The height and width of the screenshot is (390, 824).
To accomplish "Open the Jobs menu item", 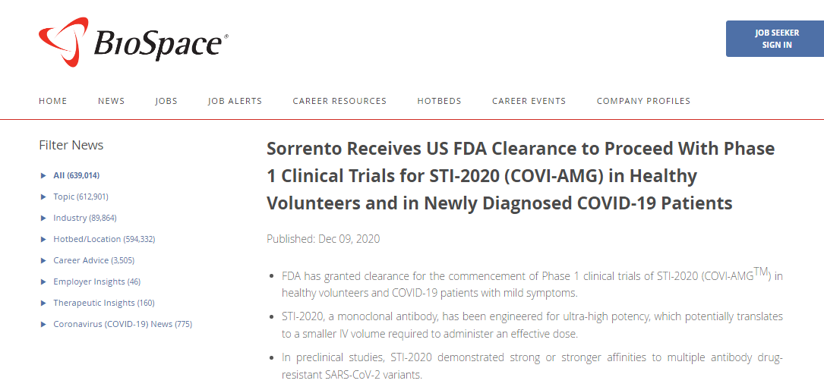I will coord(166,101).
